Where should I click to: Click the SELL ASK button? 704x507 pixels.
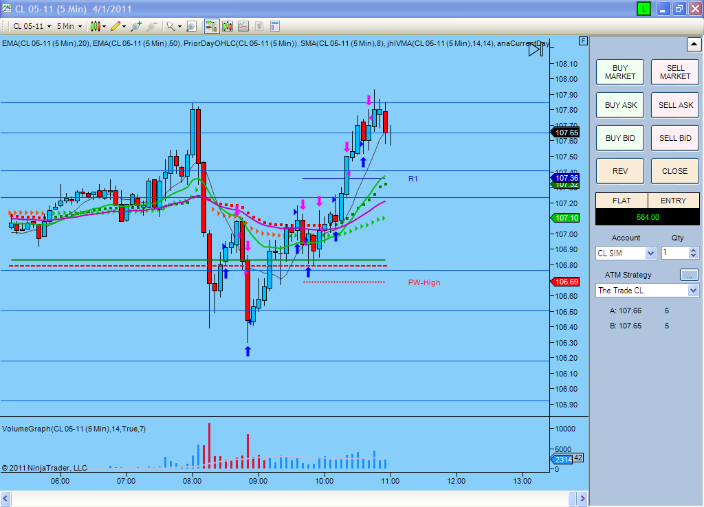coord(675,105)
